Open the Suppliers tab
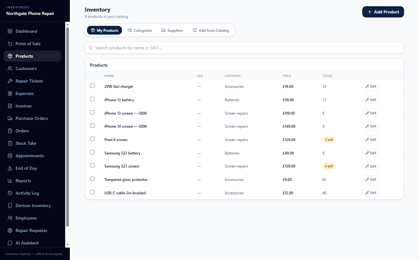Viewport: 419px width, 260px height. point(172,31)
